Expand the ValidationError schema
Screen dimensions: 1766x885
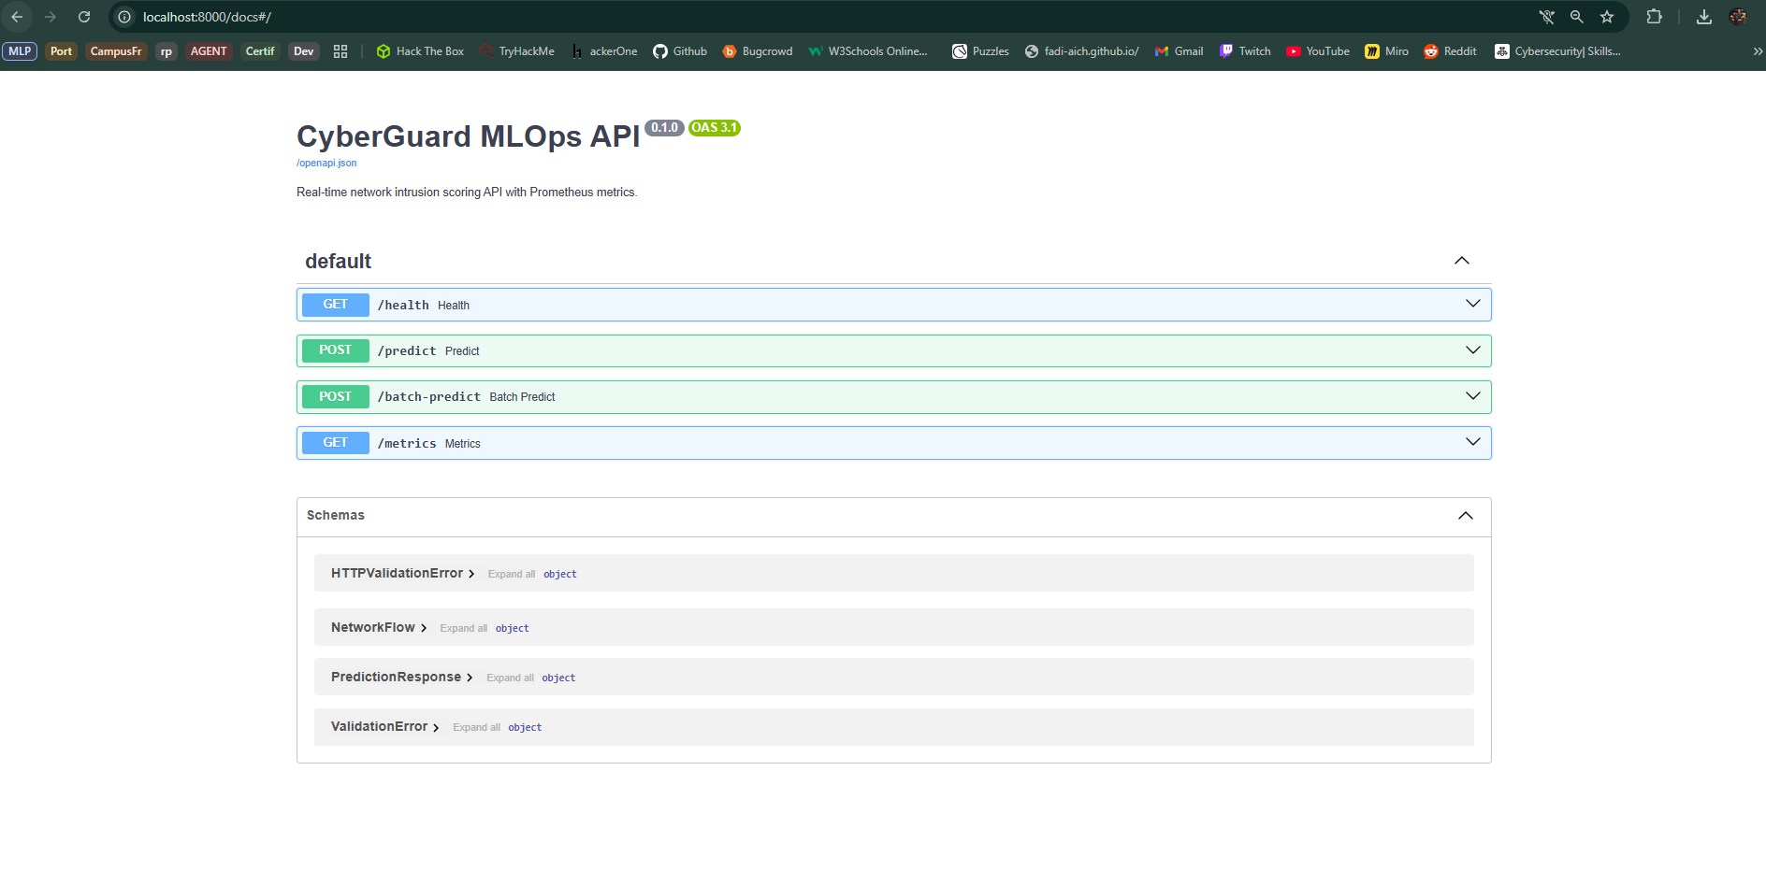(385, 726)
